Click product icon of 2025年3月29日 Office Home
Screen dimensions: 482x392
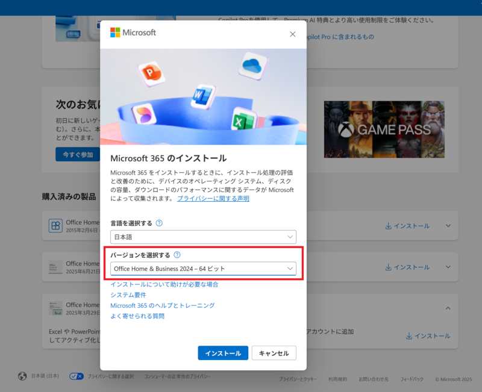pyautogui.click(x=55, y=308)
